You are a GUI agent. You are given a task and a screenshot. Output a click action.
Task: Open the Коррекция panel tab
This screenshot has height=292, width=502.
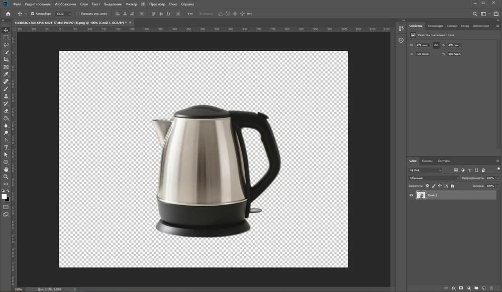tap(435, 26)
